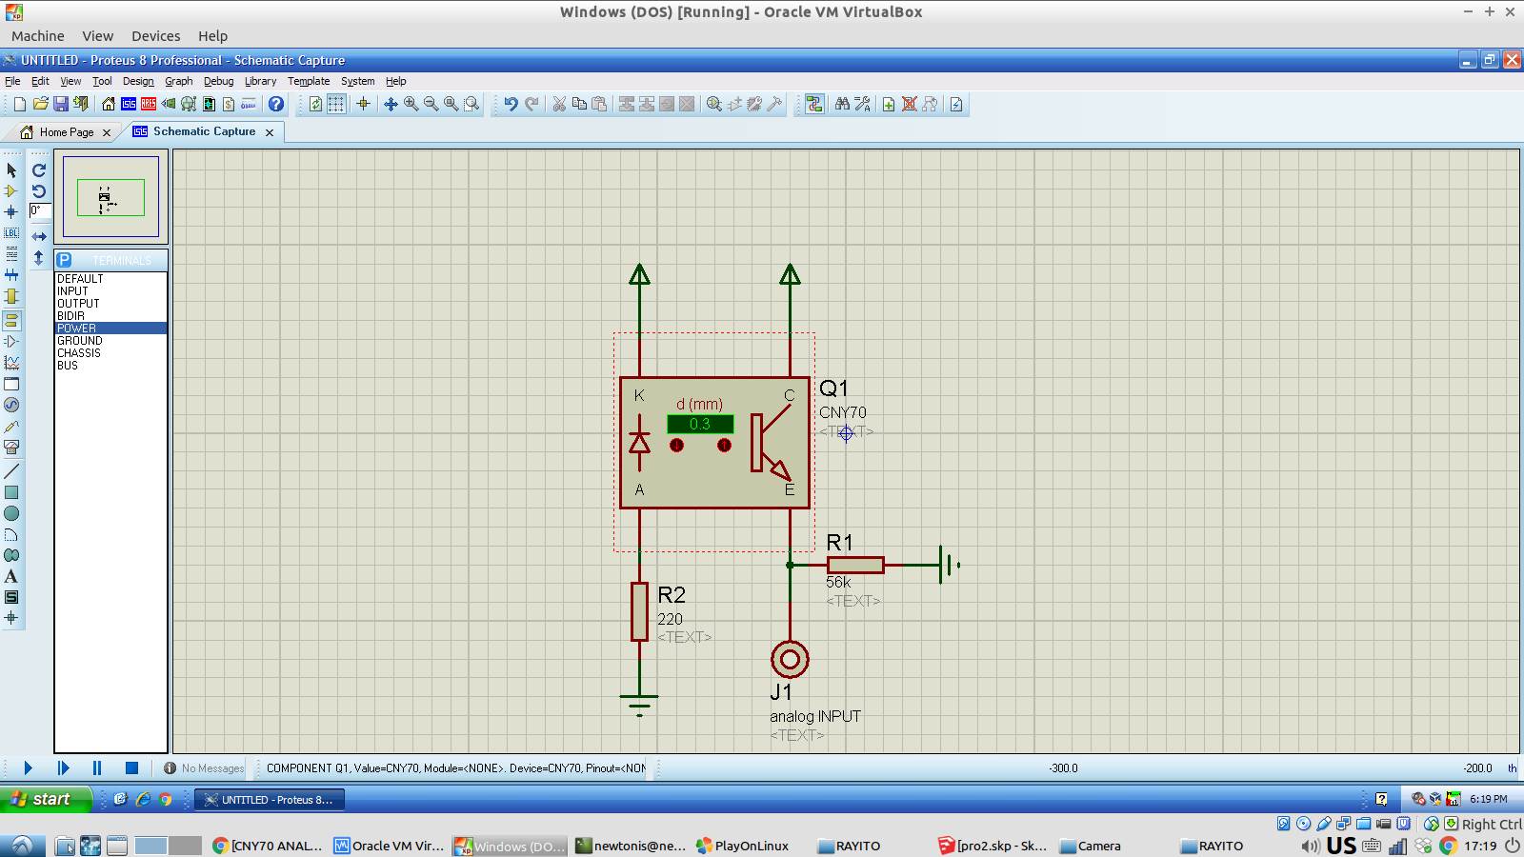The width and height of the screenshot is (1524, 857).
Task: Zoom in using the magnifier icon
Action: 408,105
